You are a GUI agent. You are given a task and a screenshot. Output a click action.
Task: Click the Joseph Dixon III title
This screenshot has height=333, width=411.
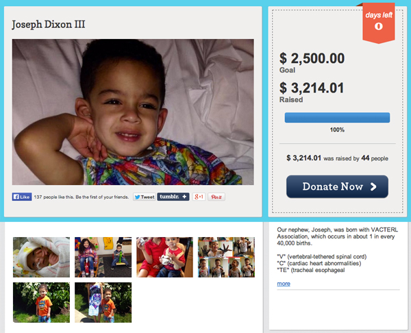point(49,25)
